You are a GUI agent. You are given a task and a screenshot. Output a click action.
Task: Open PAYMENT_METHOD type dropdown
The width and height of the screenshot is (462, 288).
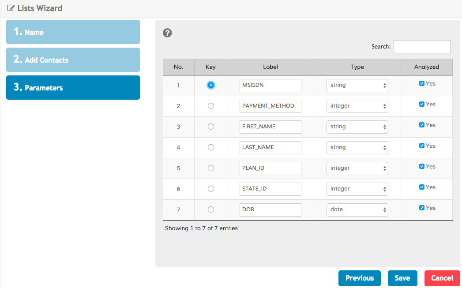(357, 106)
